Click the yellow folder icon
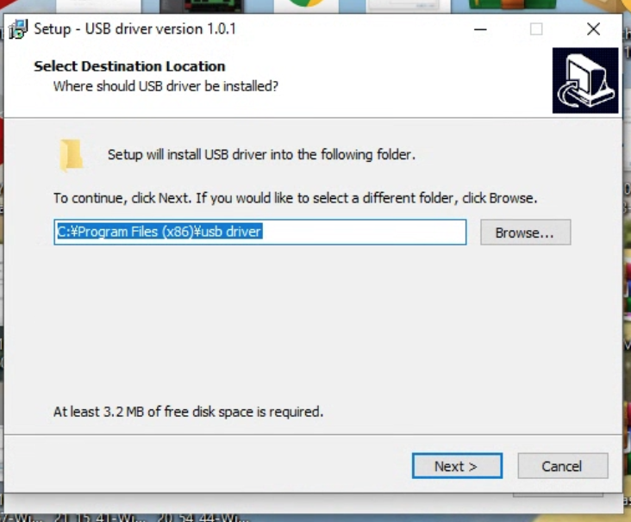This screenshot has width=631, height=522. click(72, 155)
